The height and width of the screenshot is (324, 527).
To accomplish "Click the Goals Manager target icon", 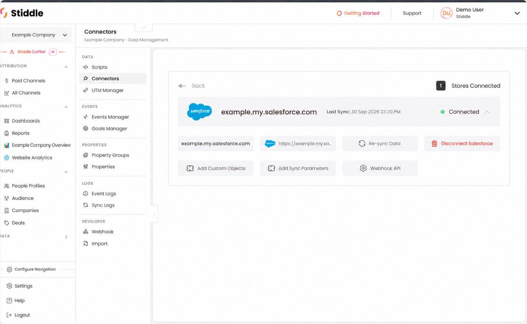I will tap(85, 128).
